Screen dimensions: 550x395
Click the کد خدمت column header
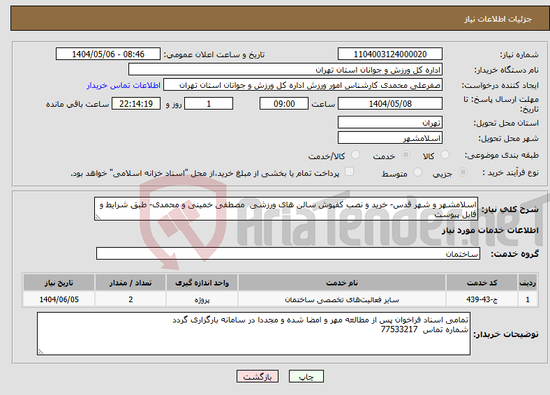[x=482, y=283]
